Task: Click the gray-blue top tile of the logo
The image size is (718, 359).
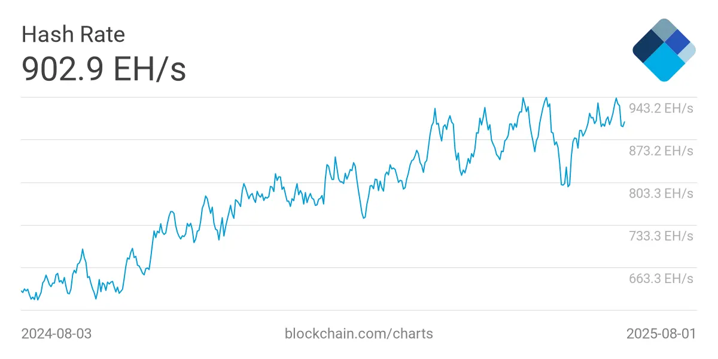Action: [664, 29]
